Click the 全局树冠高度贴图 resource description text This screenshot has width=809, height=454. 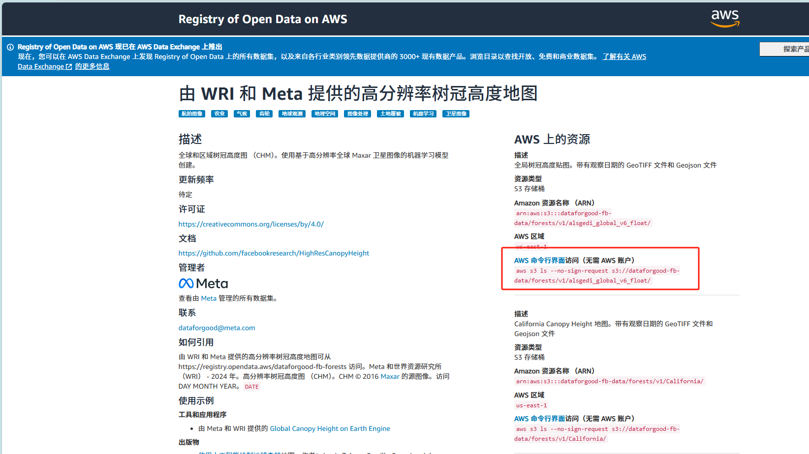[x=616, y=165]
